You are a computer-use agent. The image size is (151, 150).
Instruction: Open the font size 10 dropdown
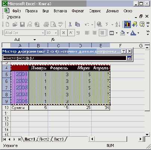[56, 33]
